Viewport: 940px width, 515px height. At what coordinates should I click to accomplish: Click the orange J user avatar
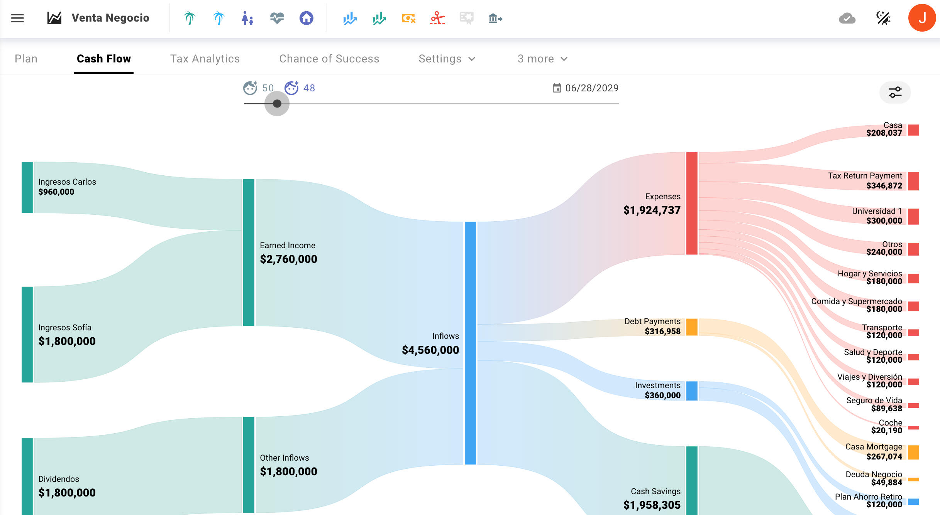[x=922, y=18]
